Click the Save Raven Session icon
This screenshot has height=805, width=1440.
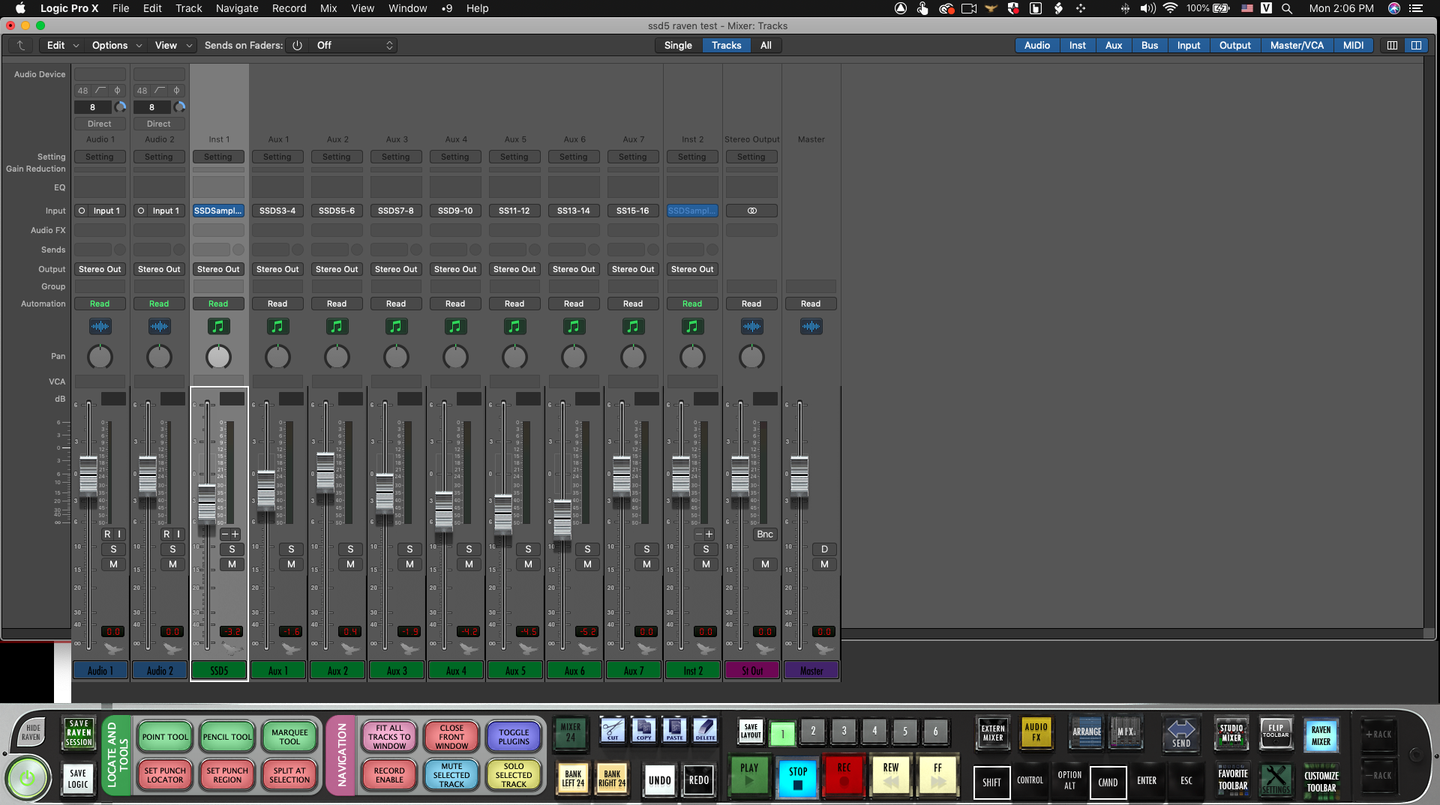(x=78, y=733)
